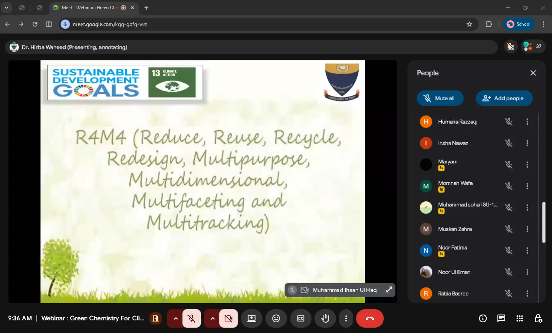
Task: Open the chat panel icon
Action: 501,318
